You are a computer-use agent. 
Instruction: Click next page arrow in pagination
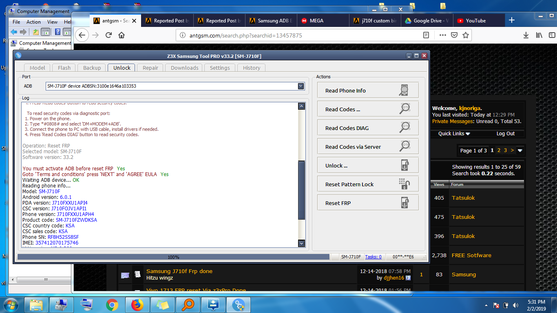coord(512,150)
